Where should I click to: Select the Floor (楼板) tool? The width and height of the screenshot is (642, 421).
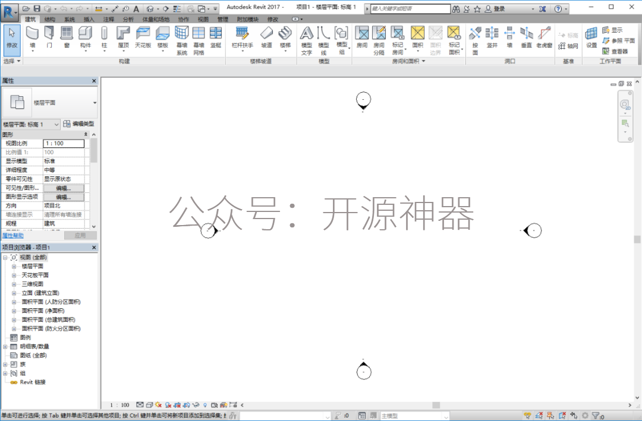pyautogui.click(x=162, y=38)
